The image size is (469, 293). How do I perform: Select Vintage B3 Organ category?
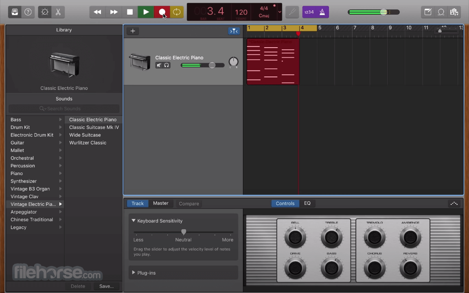pyautogui.click(x=35, y=189)
